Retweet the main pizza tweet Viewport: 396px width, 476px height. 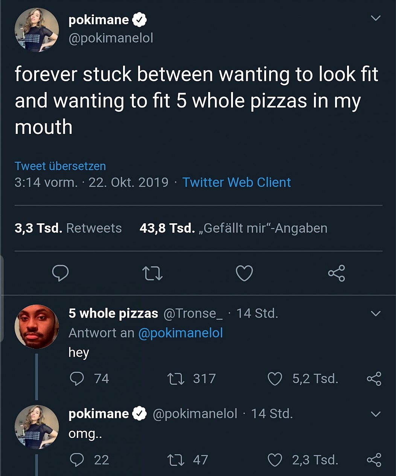[x=152, y=273]
